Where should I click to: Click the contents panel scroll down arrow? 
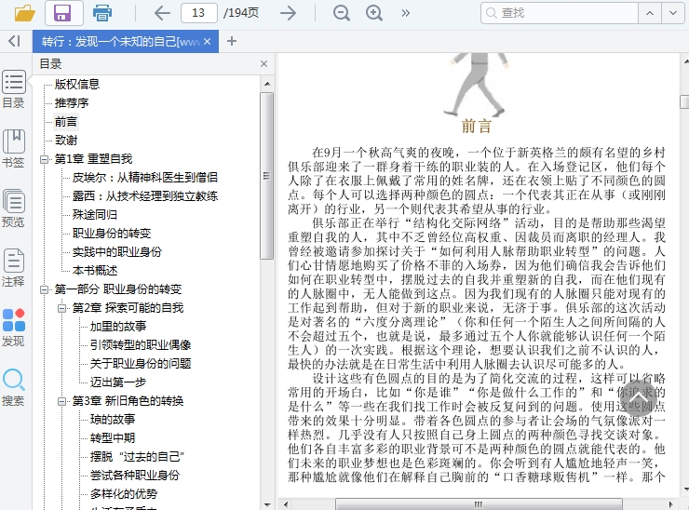click(x=266, y=504)
